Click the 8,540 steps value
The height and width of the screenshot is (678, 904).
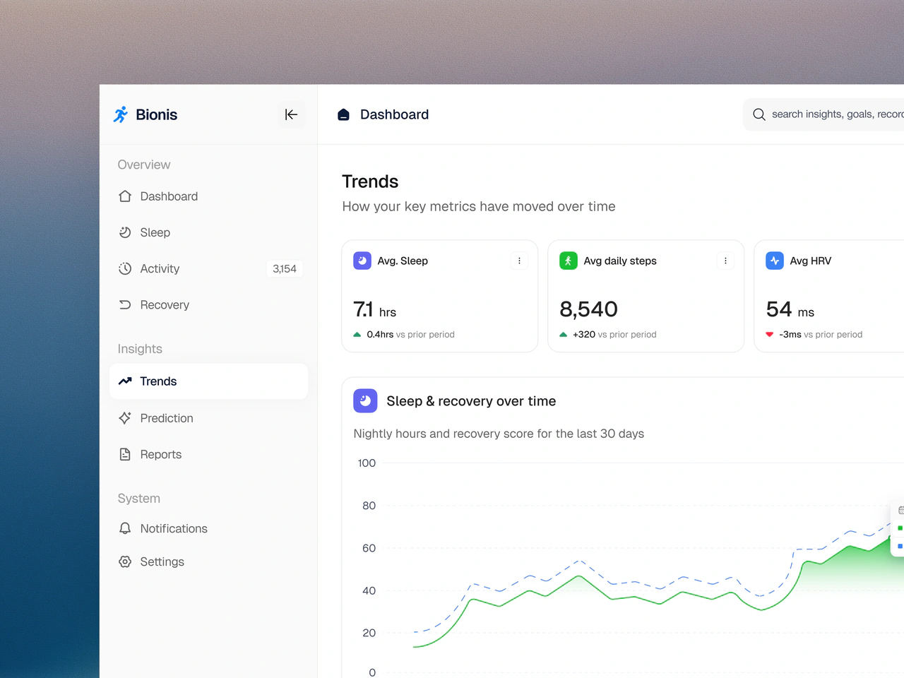pyautogui.click(x=588, y=309)
